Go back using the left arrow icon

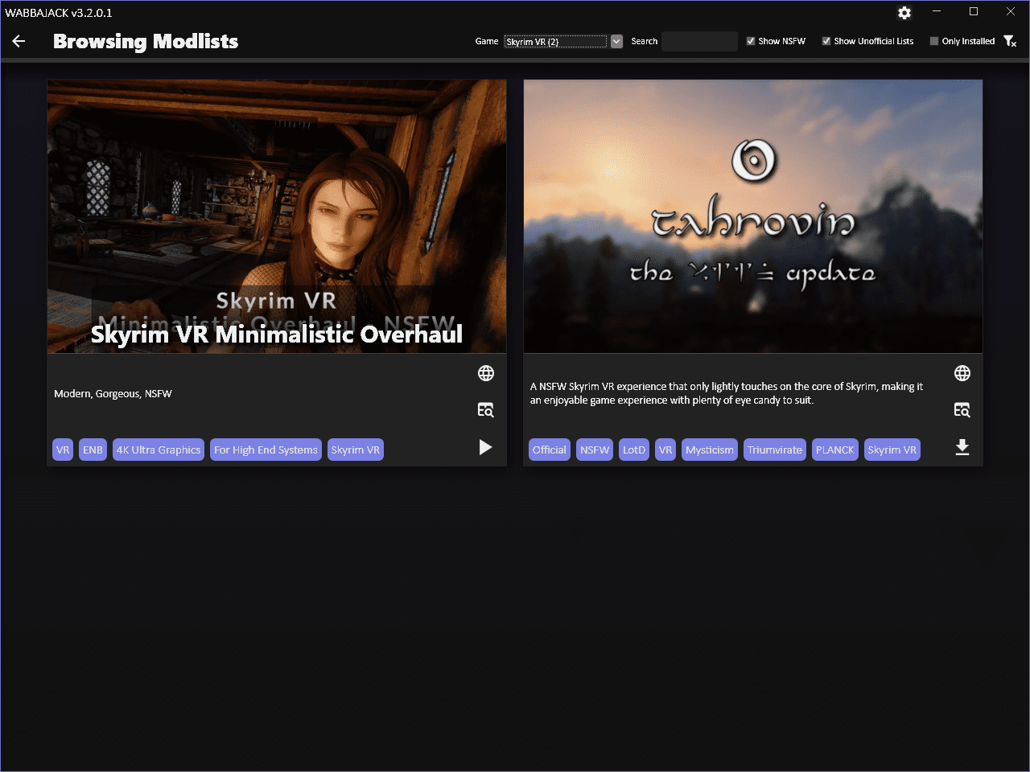click(x=19, y=41)
